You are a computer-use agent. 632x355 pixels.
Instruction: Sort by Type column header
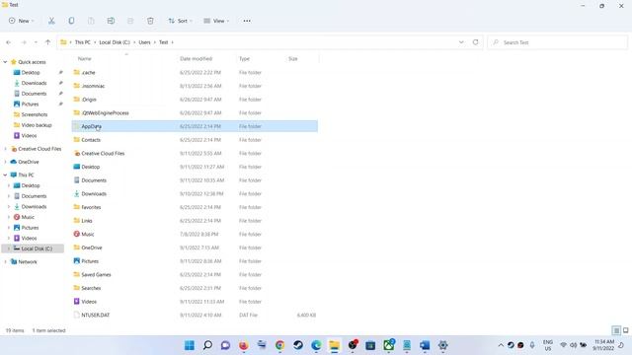244,59
